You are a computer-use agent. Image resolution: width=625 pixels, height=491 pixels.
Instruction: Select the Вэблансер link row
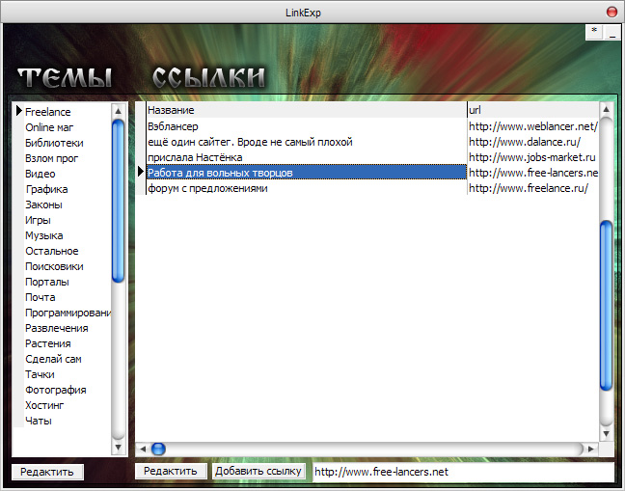pos(306,126)
